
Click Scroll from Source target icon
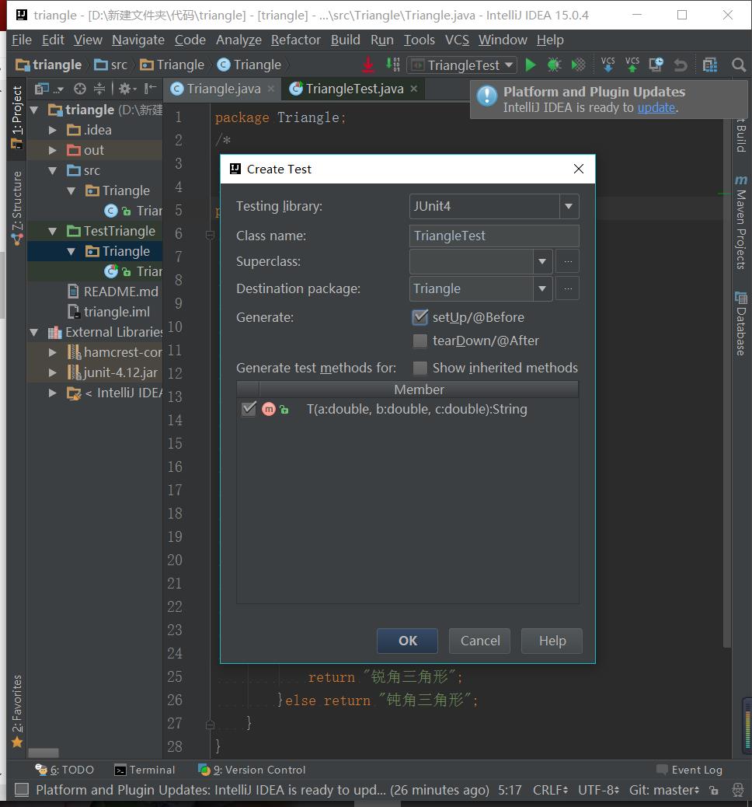pos(80,89)
